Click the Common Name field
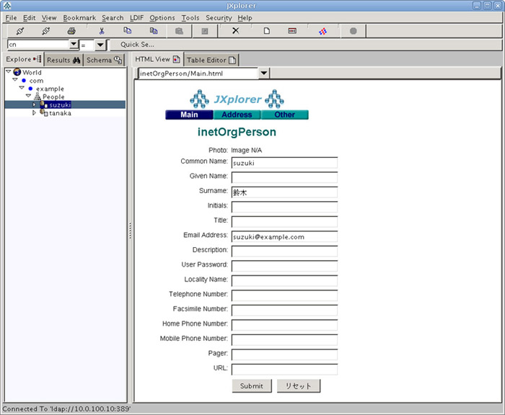The image size is (505, 415). pos(284,163)
